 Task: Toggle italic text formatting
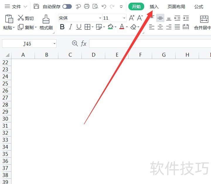(70, 27)
